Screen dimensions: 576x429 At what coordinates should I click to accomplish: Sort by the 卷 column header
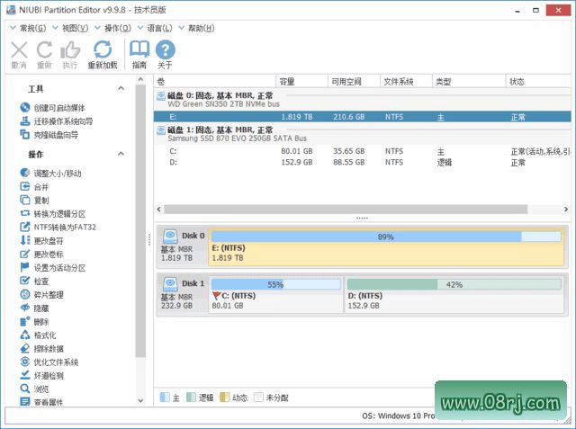[215, 82]
